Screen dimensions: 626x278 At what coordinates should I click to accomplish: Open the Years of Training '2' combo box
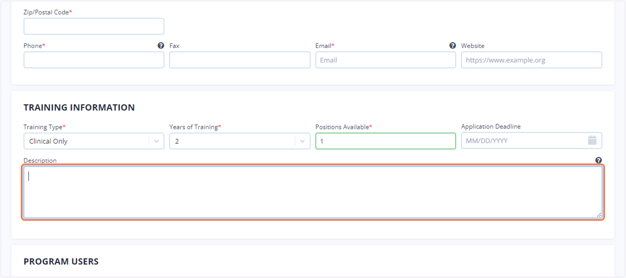[x=240, y=141]
